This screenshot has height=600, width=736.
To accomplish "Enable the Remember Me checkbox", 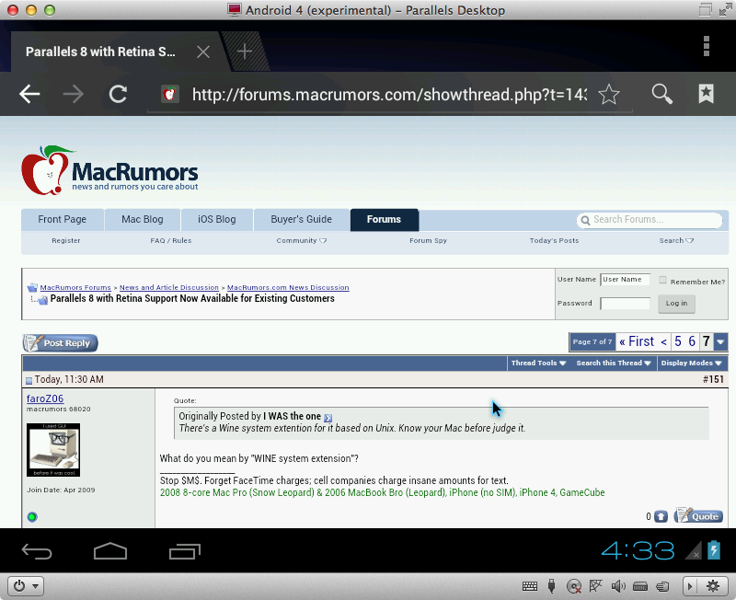I will 662,281.
